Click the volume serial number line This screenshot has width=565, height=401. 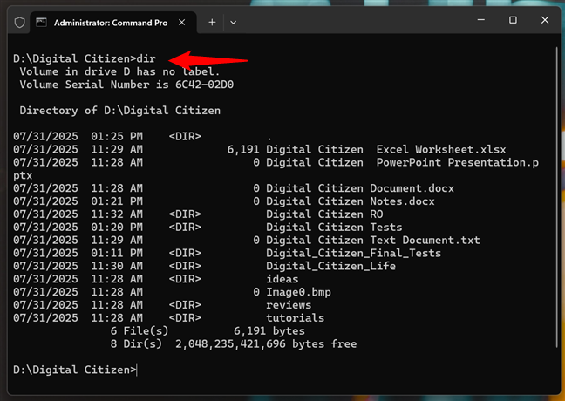coord(126,85)
